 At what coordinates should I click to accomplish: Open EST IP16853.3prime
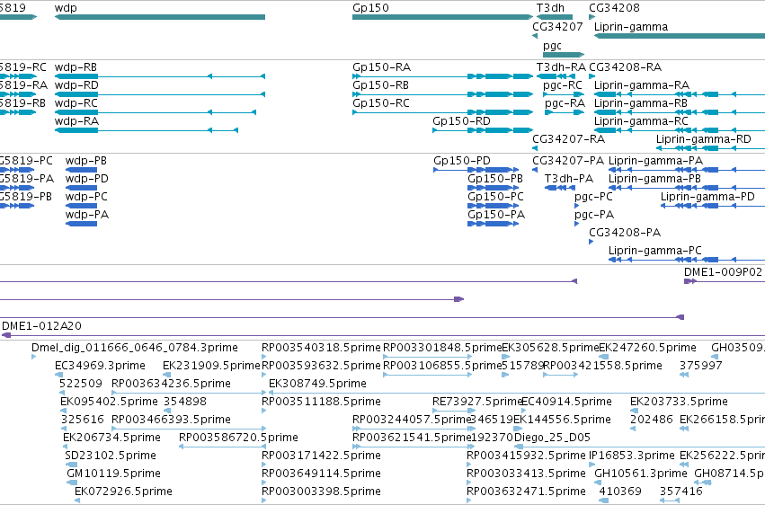(x=632, y=456)
